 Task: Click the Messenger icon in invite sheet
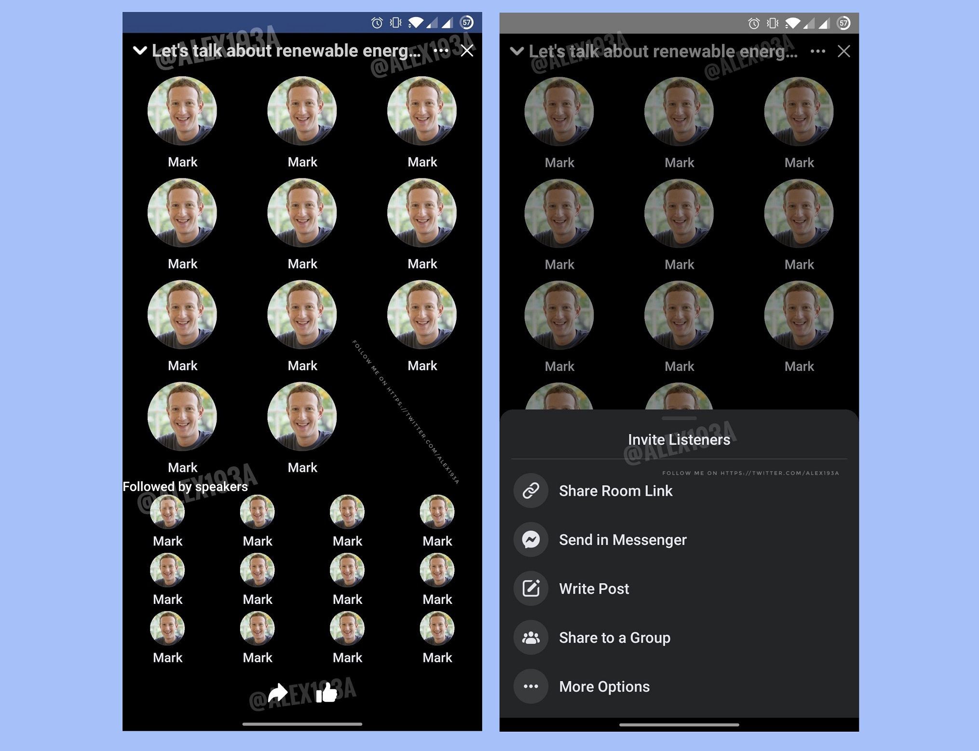[x=531, y=540]
